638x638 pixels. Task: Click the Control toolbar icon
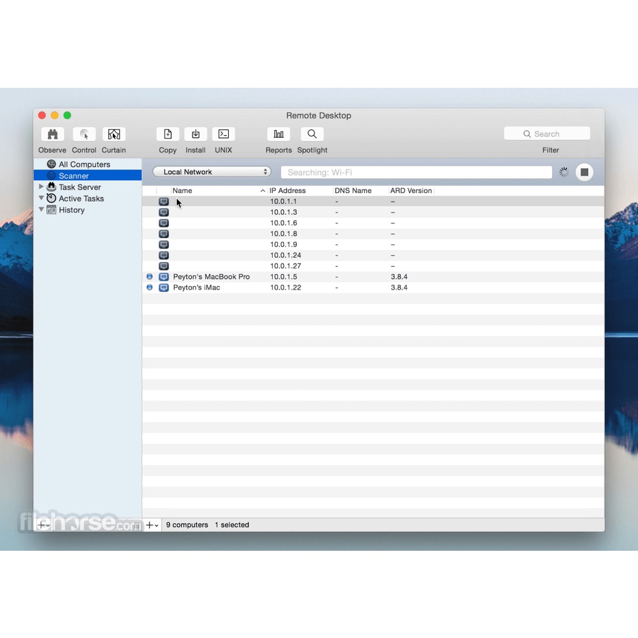[84, 135]
